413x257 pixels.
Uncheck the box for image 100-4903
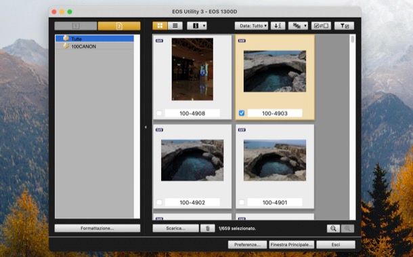(x=242, y=113)
